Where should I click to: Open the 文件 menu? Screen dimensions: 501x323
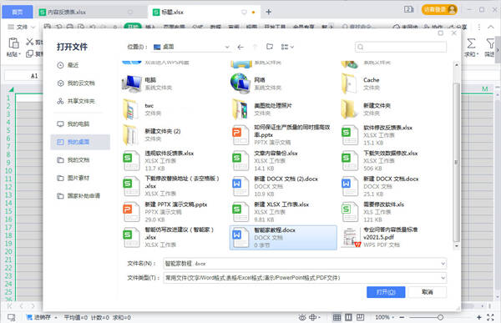tap(21, 28)
